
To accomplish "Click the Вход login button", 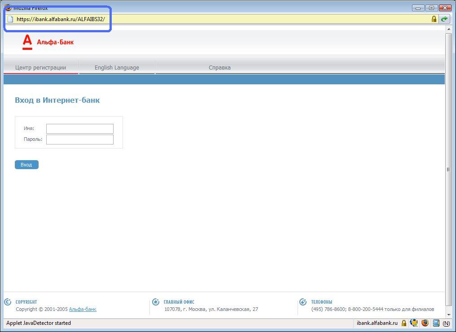I will [x=26, y=165].
